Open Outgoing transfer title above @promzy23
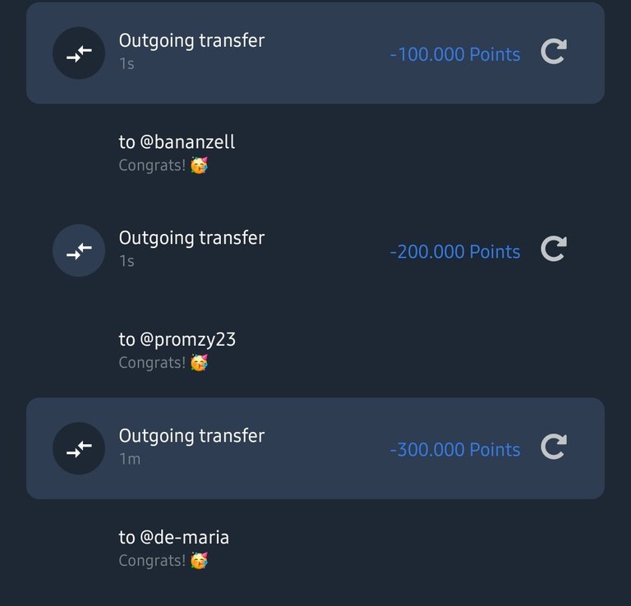631x606 pixels. click(191, 238)
